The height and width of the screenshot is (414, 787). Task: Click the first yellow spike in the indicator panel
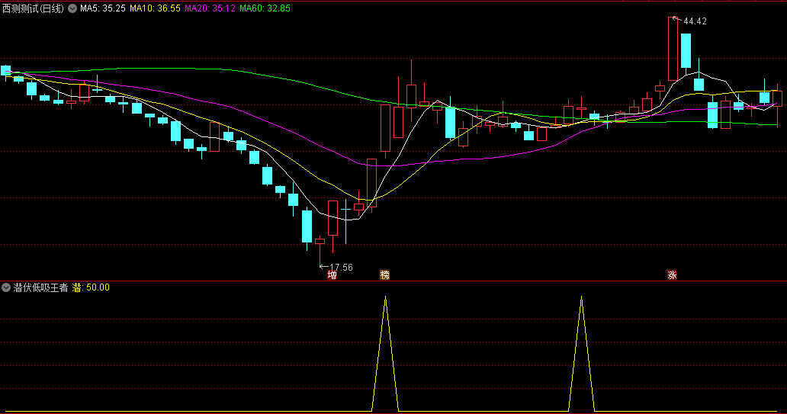[385, 354]
